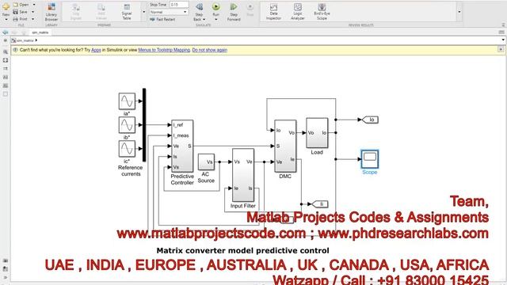Click the Open file icon

pyautogui.click(x=16, y=5)
